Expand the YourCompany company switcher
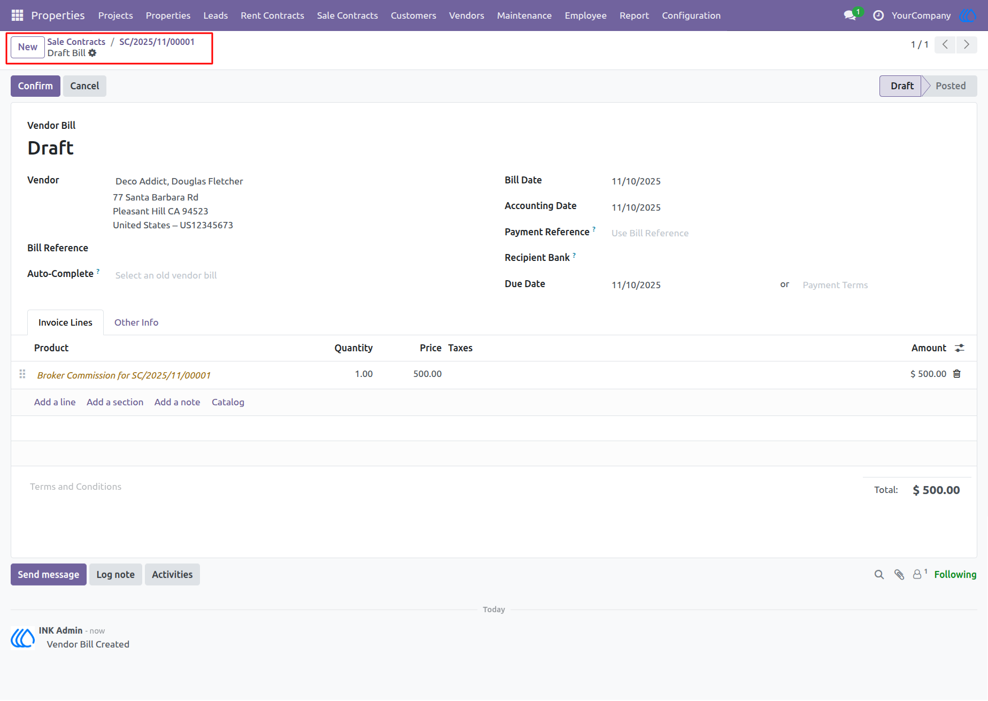The width and height of the screenshot is (988, 701). coord(921,16)
